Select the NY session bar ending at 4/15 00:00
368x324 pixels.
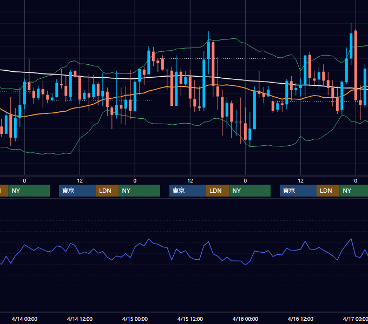(140, 191)
